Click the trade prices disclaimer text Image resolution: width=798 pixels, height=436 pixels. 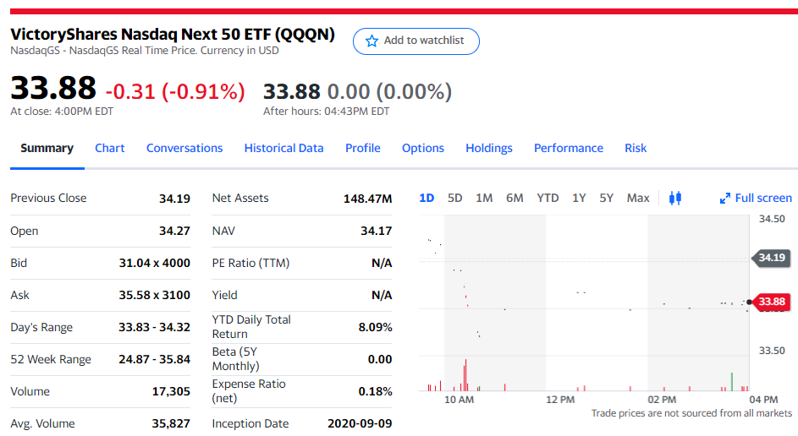click(691, 413)
